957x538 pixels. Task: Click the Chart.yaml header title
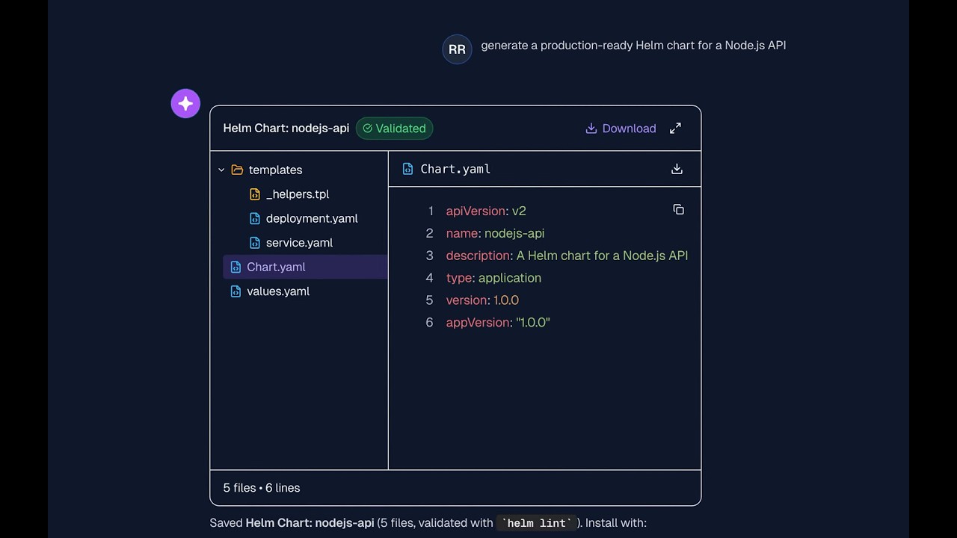click(x=455, y=169)
